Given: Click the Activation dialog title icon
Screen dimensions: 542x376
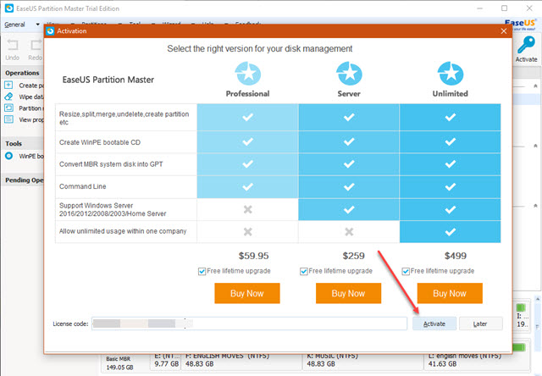Looking at the screenshot, I should [51, 31].
